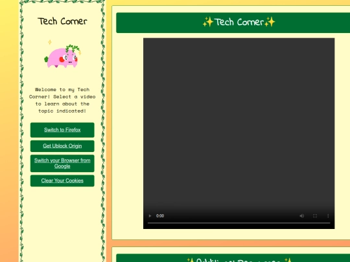Click the video progress seek bar

239,223
